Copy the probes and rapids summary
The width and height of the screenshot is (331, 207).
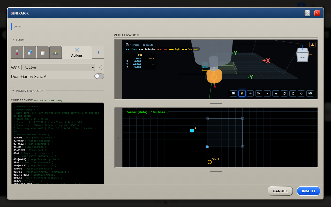click(x=127, y=45)
